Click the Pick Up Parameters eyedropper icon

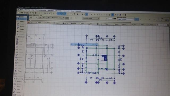[x=48, y=13]
